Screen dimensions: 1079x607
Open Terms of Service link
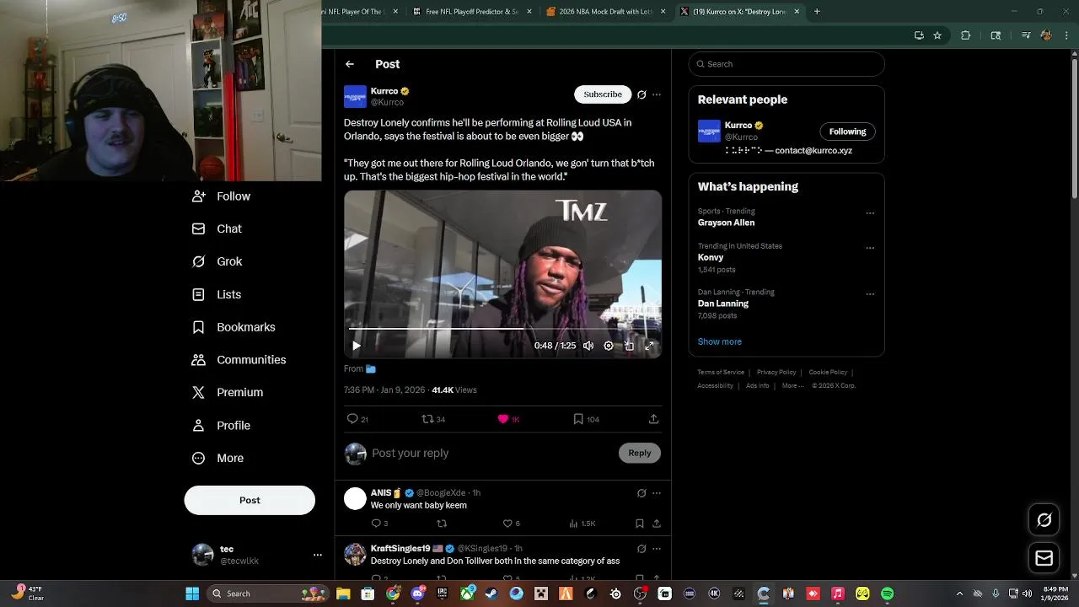tap(721, 372)
